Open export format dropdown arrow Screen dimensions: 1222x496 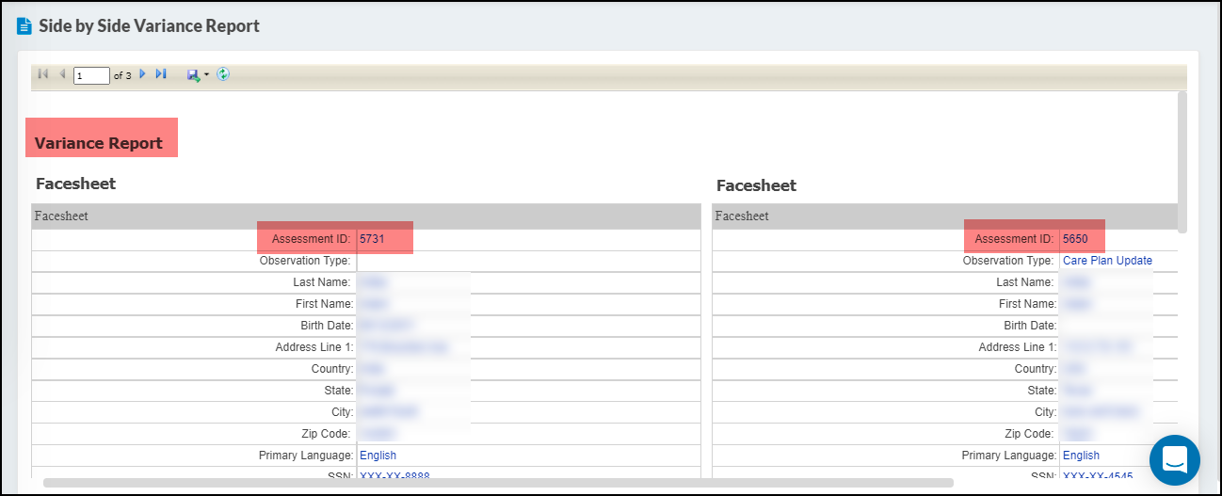click(x=206, y=75)
